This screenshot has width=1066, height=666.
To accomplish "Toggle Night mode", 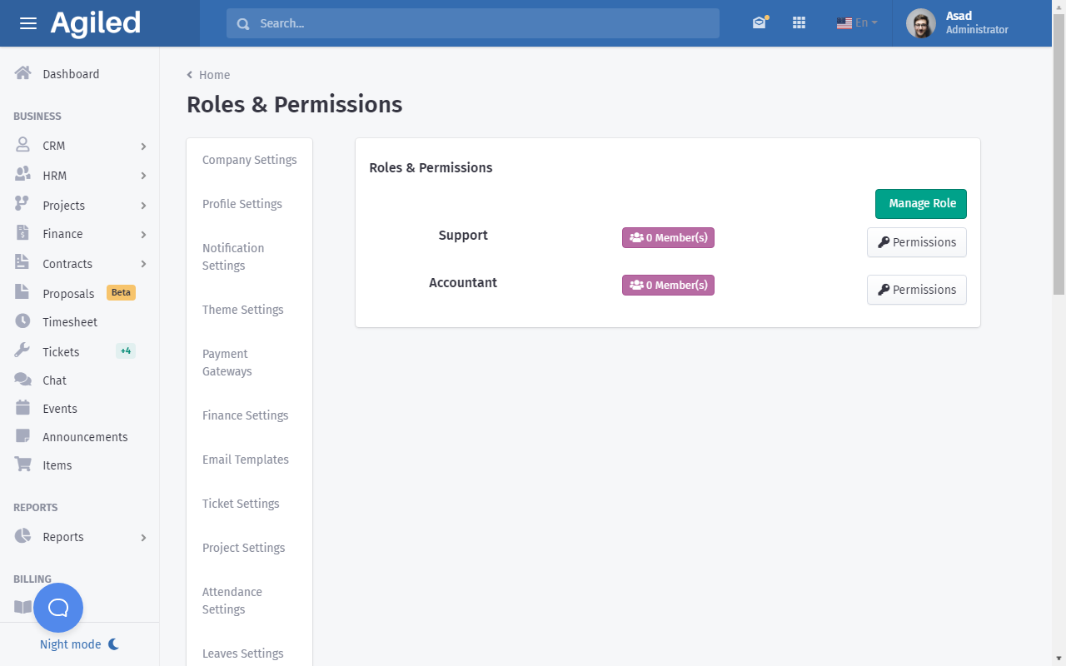I will click(x=79, y=644).
